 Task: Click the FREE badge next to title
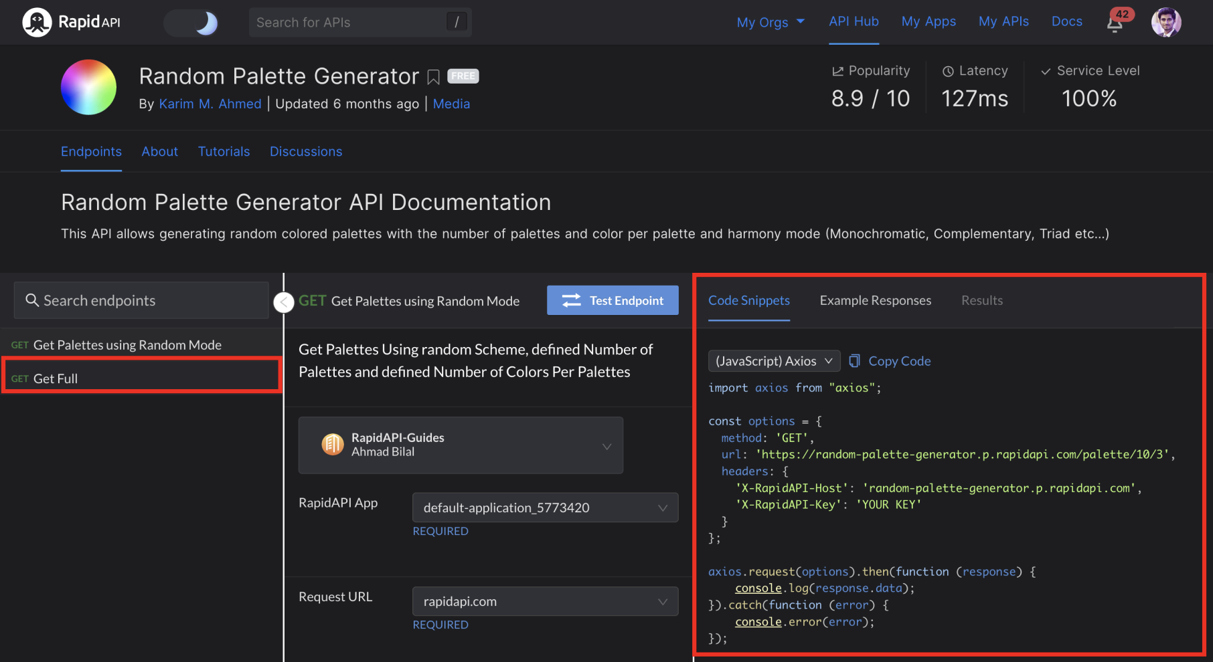pos(463,76)
